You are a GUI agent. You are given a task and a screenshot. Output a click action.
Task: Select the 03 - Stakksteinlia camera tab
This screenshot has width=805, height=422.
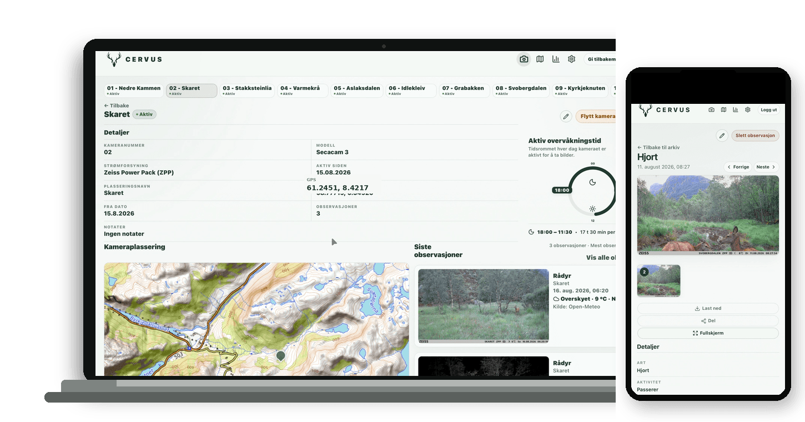point(247,91)
